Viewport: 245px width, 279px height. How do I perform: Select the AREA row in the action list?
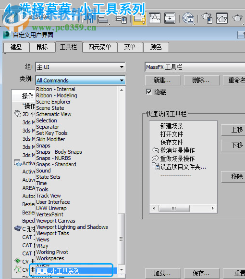pos(28,188)
